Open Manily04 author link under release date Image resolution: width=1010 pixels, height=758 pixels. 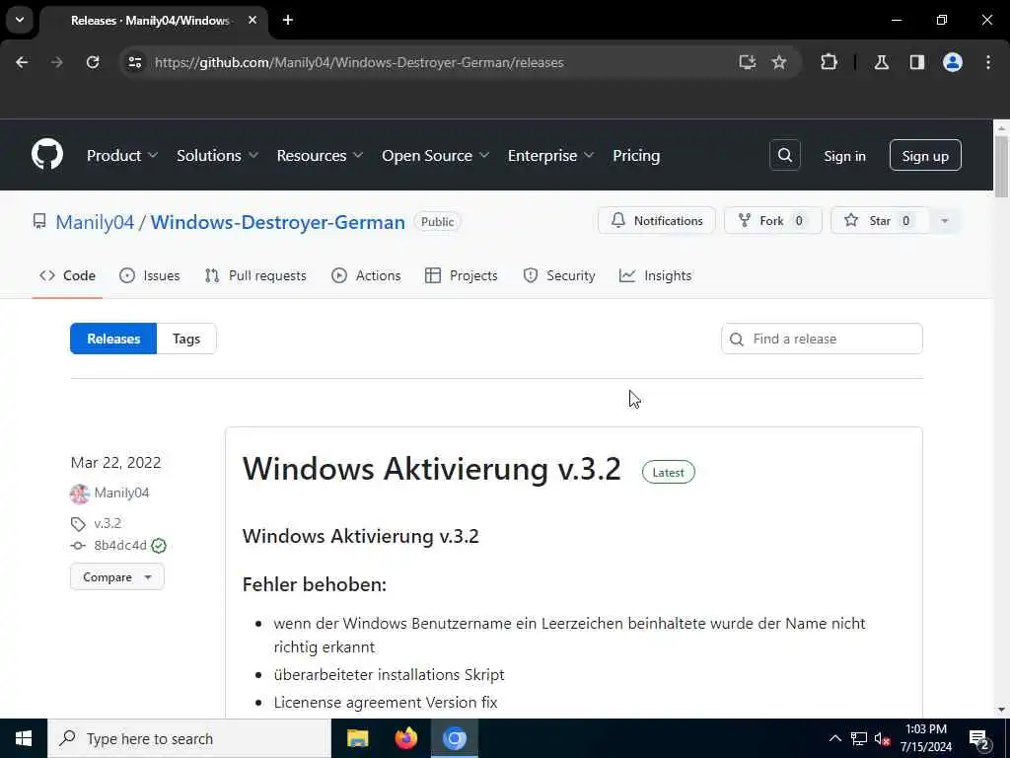click(x=121, y=493)
